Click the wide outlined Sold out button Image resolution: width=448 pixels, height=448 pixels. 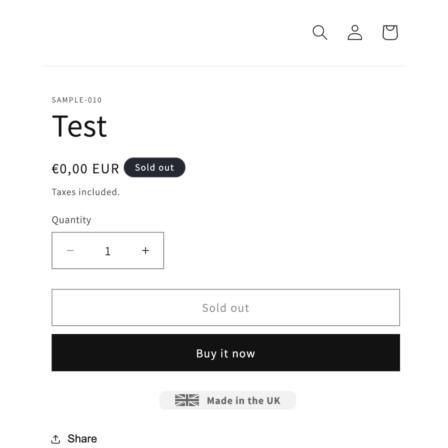click(226, 307)
